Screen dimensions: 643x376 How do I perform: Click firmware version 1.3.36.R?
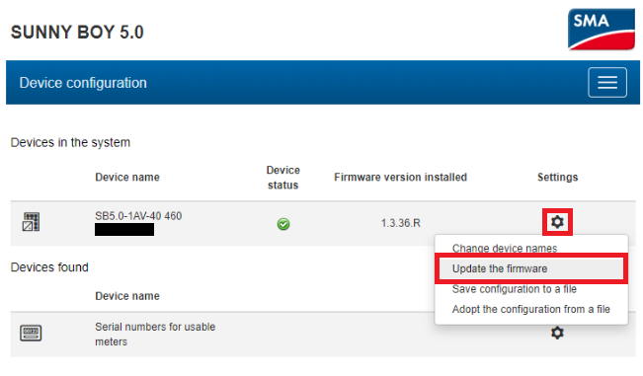point(401,223)
